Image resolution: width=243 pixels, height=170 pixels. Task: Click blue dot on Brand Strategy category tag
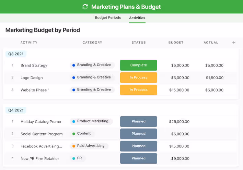click(73, 65)
